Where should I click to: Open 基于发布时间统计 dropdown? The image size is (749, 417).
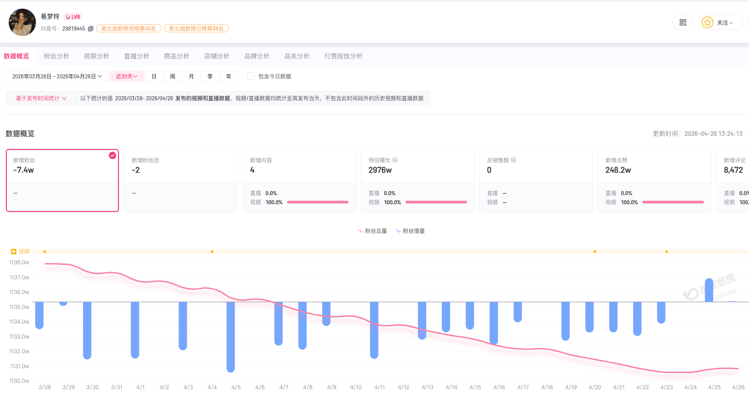click(41, 98)
